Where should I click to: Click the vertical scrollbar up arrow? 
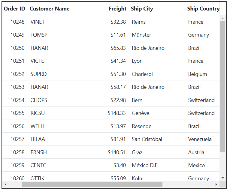tap(222, 19)
